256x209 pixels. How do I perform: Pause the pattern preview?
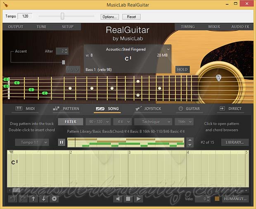tap(62, 142)
